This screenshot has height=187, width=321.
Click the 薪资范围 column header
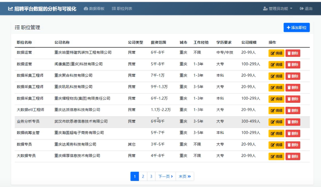(158, 42)
